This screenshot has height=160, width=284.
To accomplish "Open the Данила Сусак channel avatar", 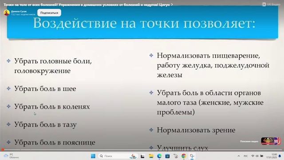I will [x=7, y=13].
